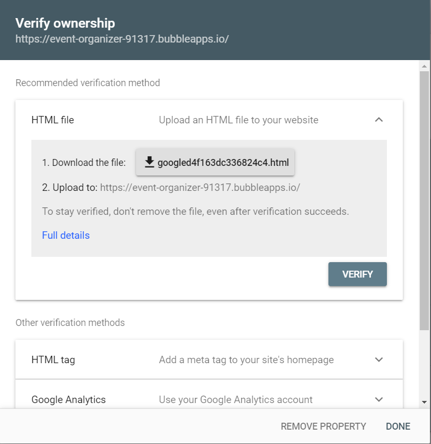The width and height of the screenshot is (431, 444).
Task: Click the scrollbar down arrow
Action: point(424,402)
